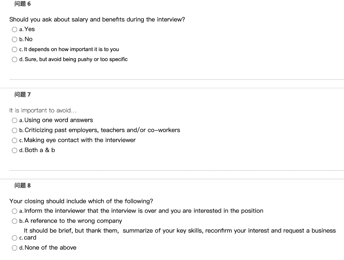The image size is (344, 260).
Task: Choose 'A reference to the wrong company'
Action: tap(14, 221)
